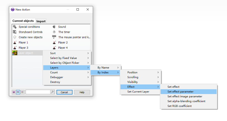Click the Player 3 joystick icon

(x=15, y=48)
